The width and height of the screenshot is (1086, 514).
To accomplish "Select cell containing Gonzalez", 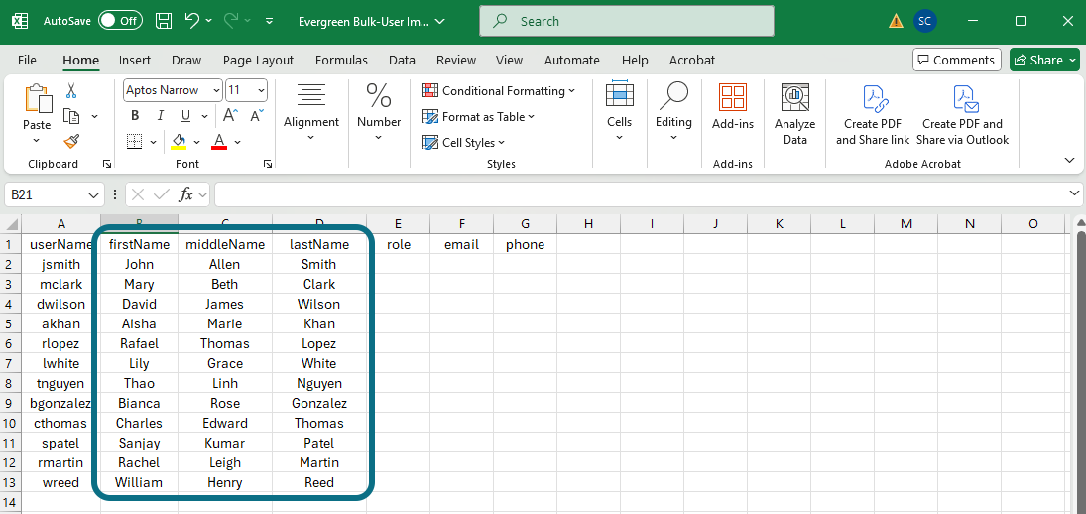I will 319,403.
